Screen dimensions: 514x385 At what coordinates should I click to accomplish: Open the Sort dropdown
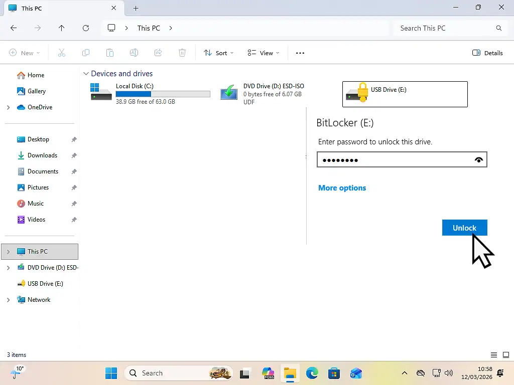tap(218, 53)
